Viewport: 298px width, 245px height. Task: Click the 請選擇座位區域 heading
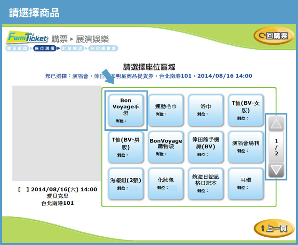149,67
